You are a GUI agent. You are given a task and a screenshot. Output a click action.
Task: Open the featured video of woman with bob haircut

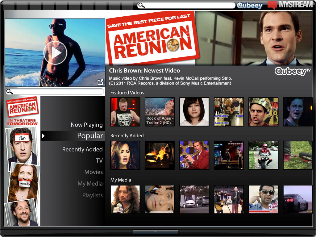pos(194,112)
